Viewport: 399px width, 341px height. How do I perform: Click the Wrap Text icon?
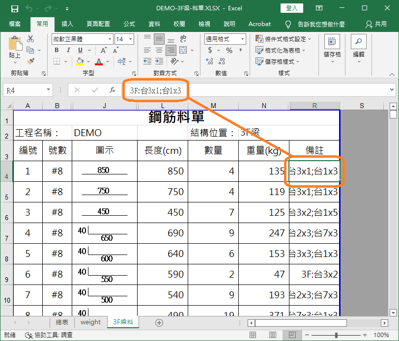(183, 39)
